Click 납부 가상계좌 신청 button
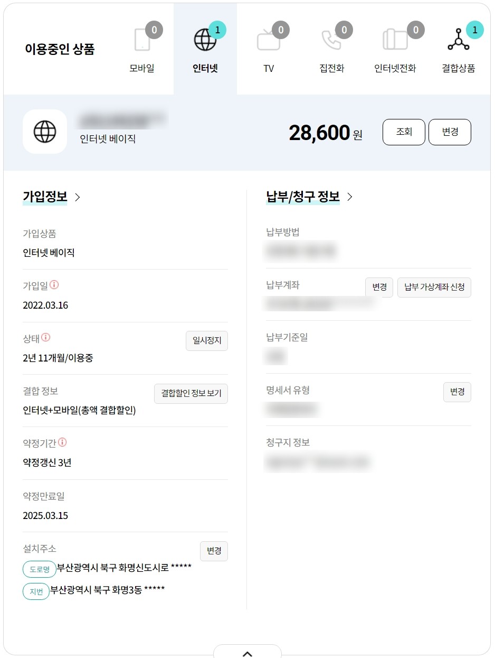 [434, 288]
